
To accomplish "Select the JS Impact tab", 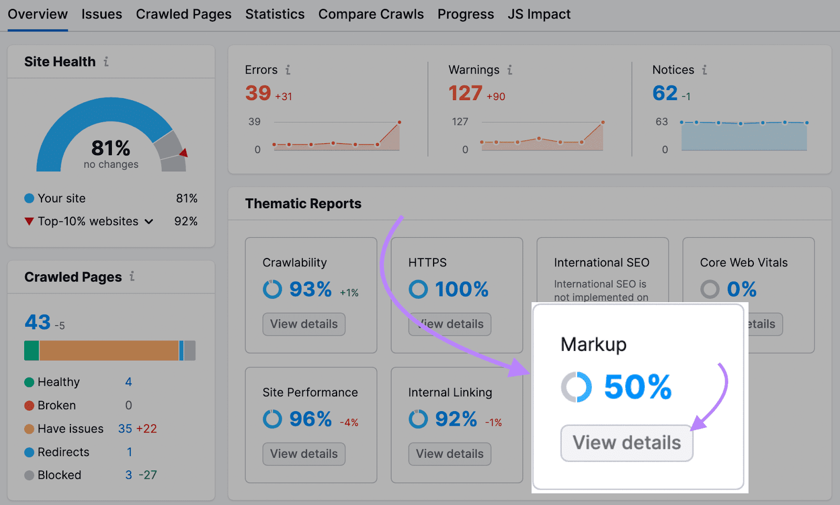I will coord(539,14).
